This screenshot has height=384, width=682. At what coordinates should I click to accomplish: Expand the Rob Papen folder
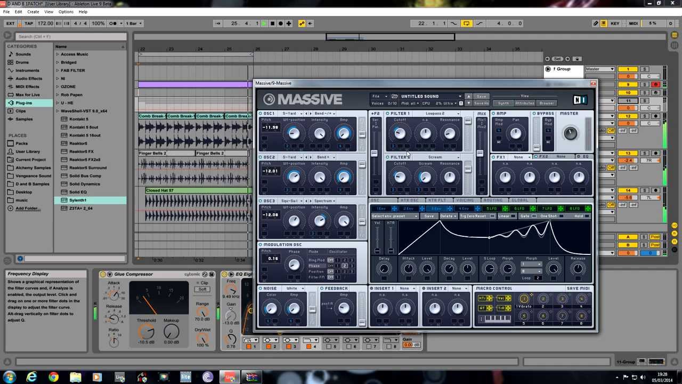[57, 95]
